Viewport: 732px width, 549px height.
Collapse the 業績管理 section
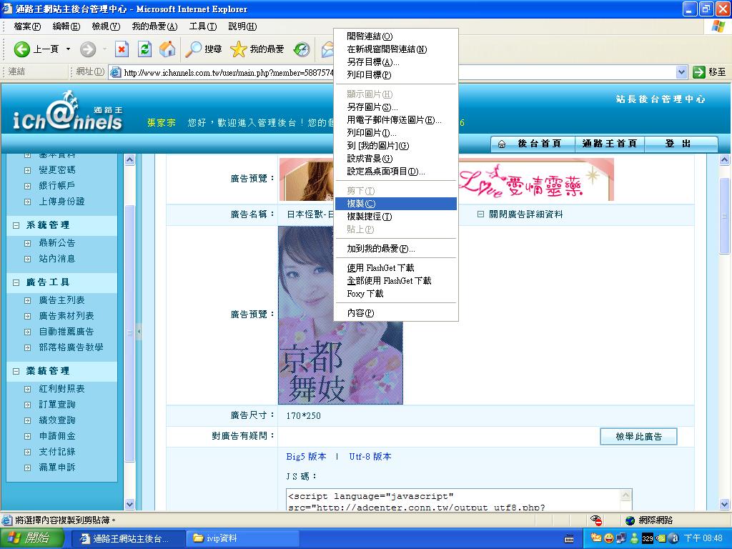click(16, 371)
